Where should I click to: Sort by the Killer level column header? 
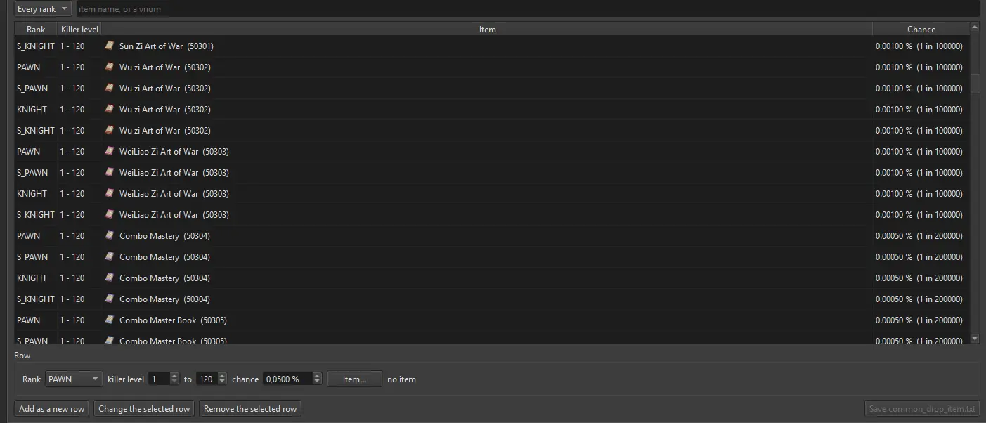coord(79,30)
